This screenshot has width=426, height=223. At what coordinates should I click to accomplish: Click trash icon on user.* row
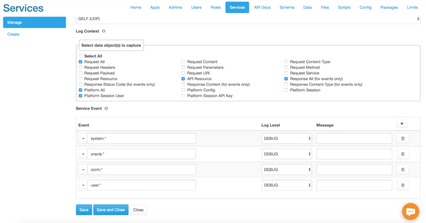click(x=402, y=185)
